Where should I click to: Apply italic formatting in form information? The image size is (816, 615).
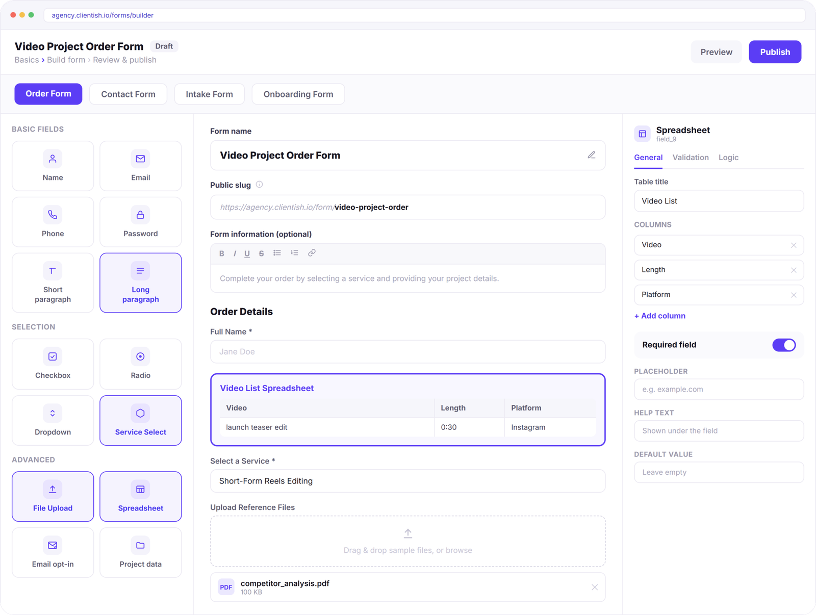point(235,253)
